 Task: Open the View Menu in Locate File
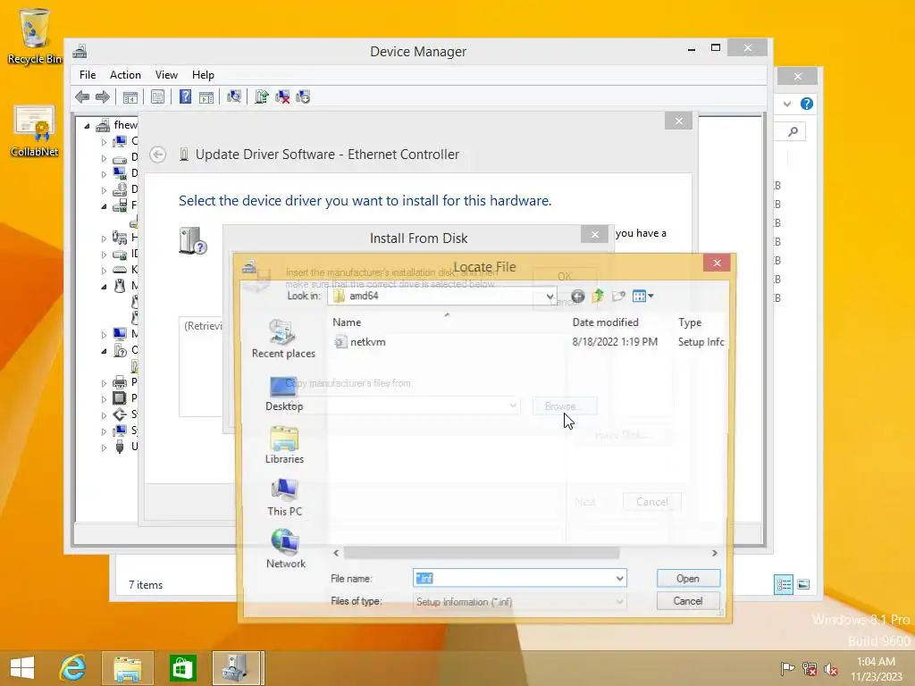click(643, 297)
